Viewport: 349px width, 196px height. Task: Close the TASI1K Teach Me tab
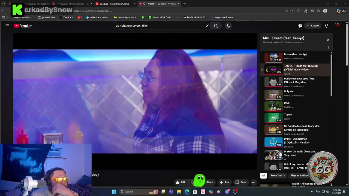click(x=179, y=4)
